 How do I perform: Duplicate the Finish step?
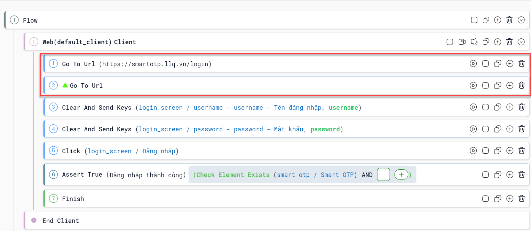[x=498, y=199]
